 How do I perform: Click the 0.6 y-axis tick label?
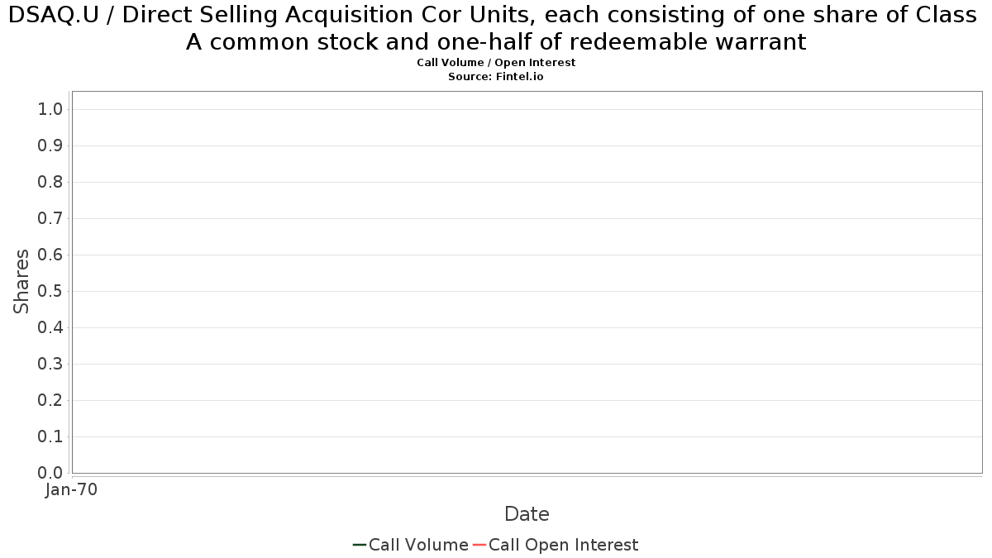pyautogui.click(x=51, y=255)
